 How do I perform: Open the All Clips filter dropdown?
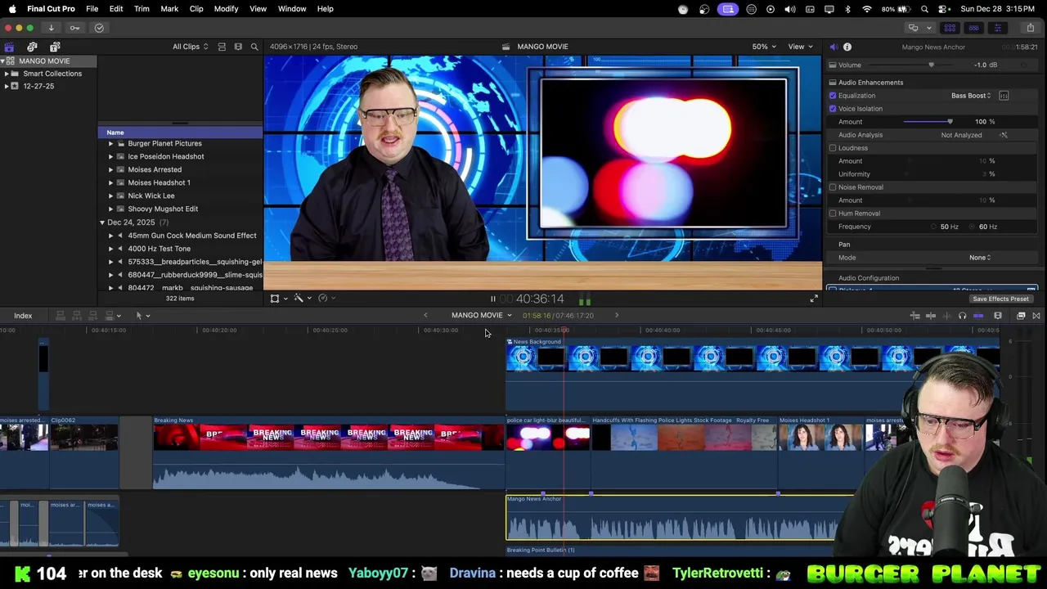(x=190, y=47)
